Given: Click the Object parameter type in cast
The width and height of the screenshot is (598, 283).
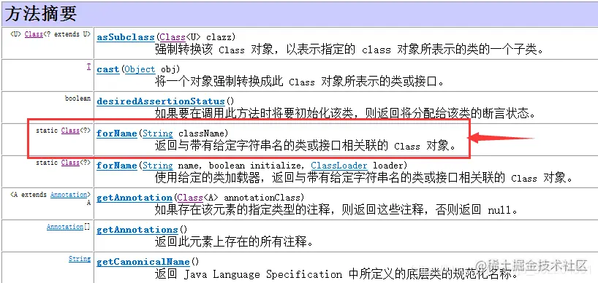Looking at the screenshot, I should (140, 69).
